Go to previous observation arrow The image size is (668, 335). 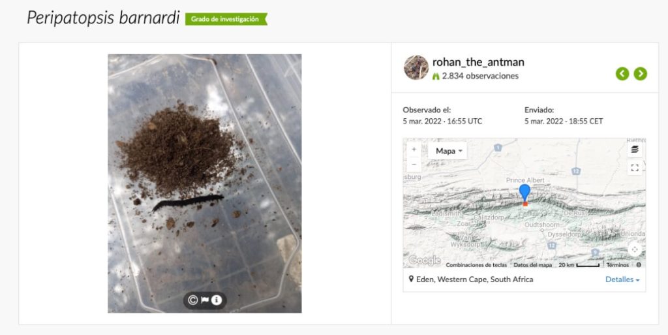coord(622,74)
